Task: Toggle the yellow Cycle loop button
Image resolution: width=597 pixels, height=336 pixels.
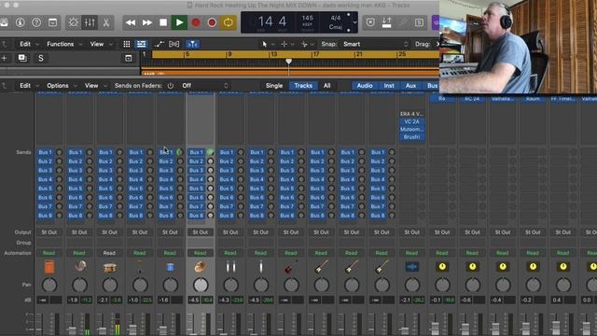Action: point(228,22)
